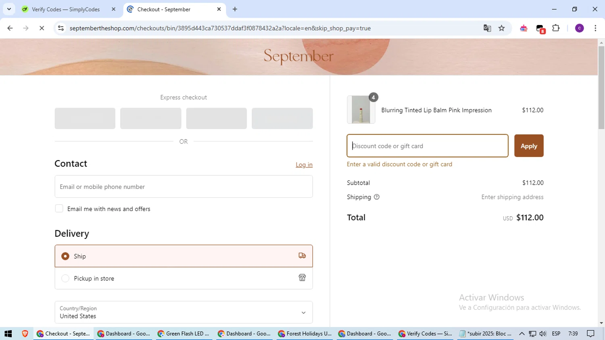Open the purple C profile avatar
Viewport: 605px width, 340px height.
(580, 28)
